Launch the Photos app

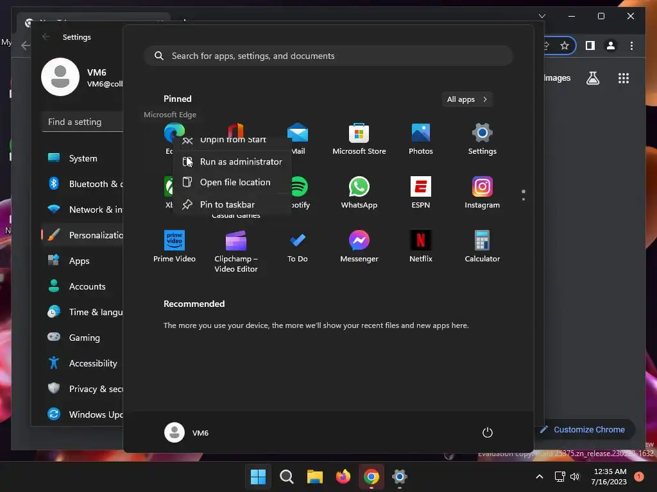(x=420, y=139)
